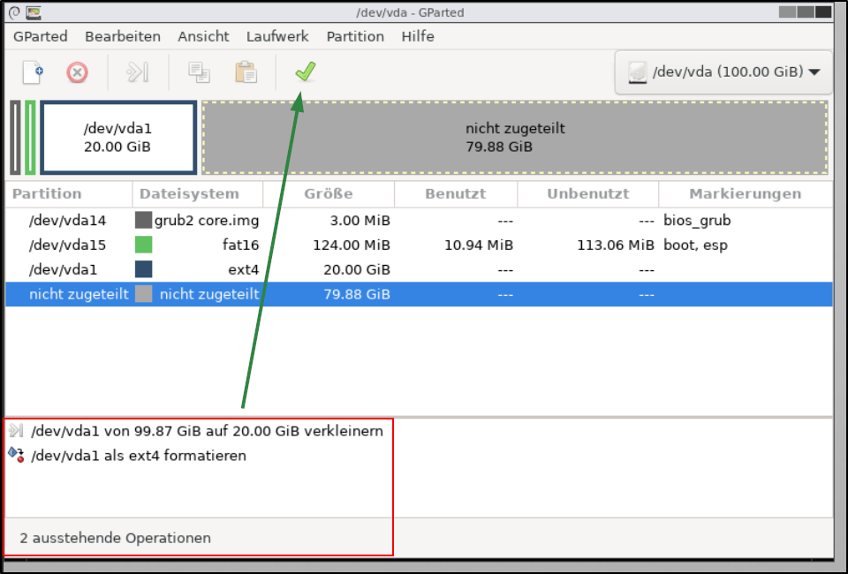Copy the selected partition using the Copy icon
848x574 pixels.
pyautogui.click(x=199, y=72)
